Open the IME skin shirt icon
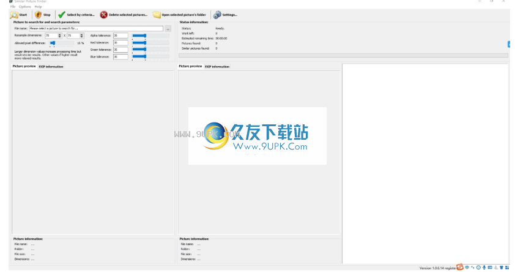 click(x=502, y=267)
